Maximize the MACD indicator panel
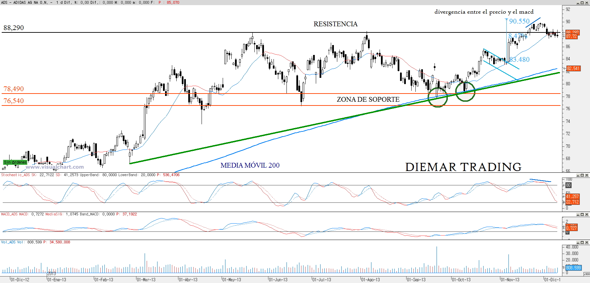Image resolution: width=590 pixels, height=283 pixels. 582,214
